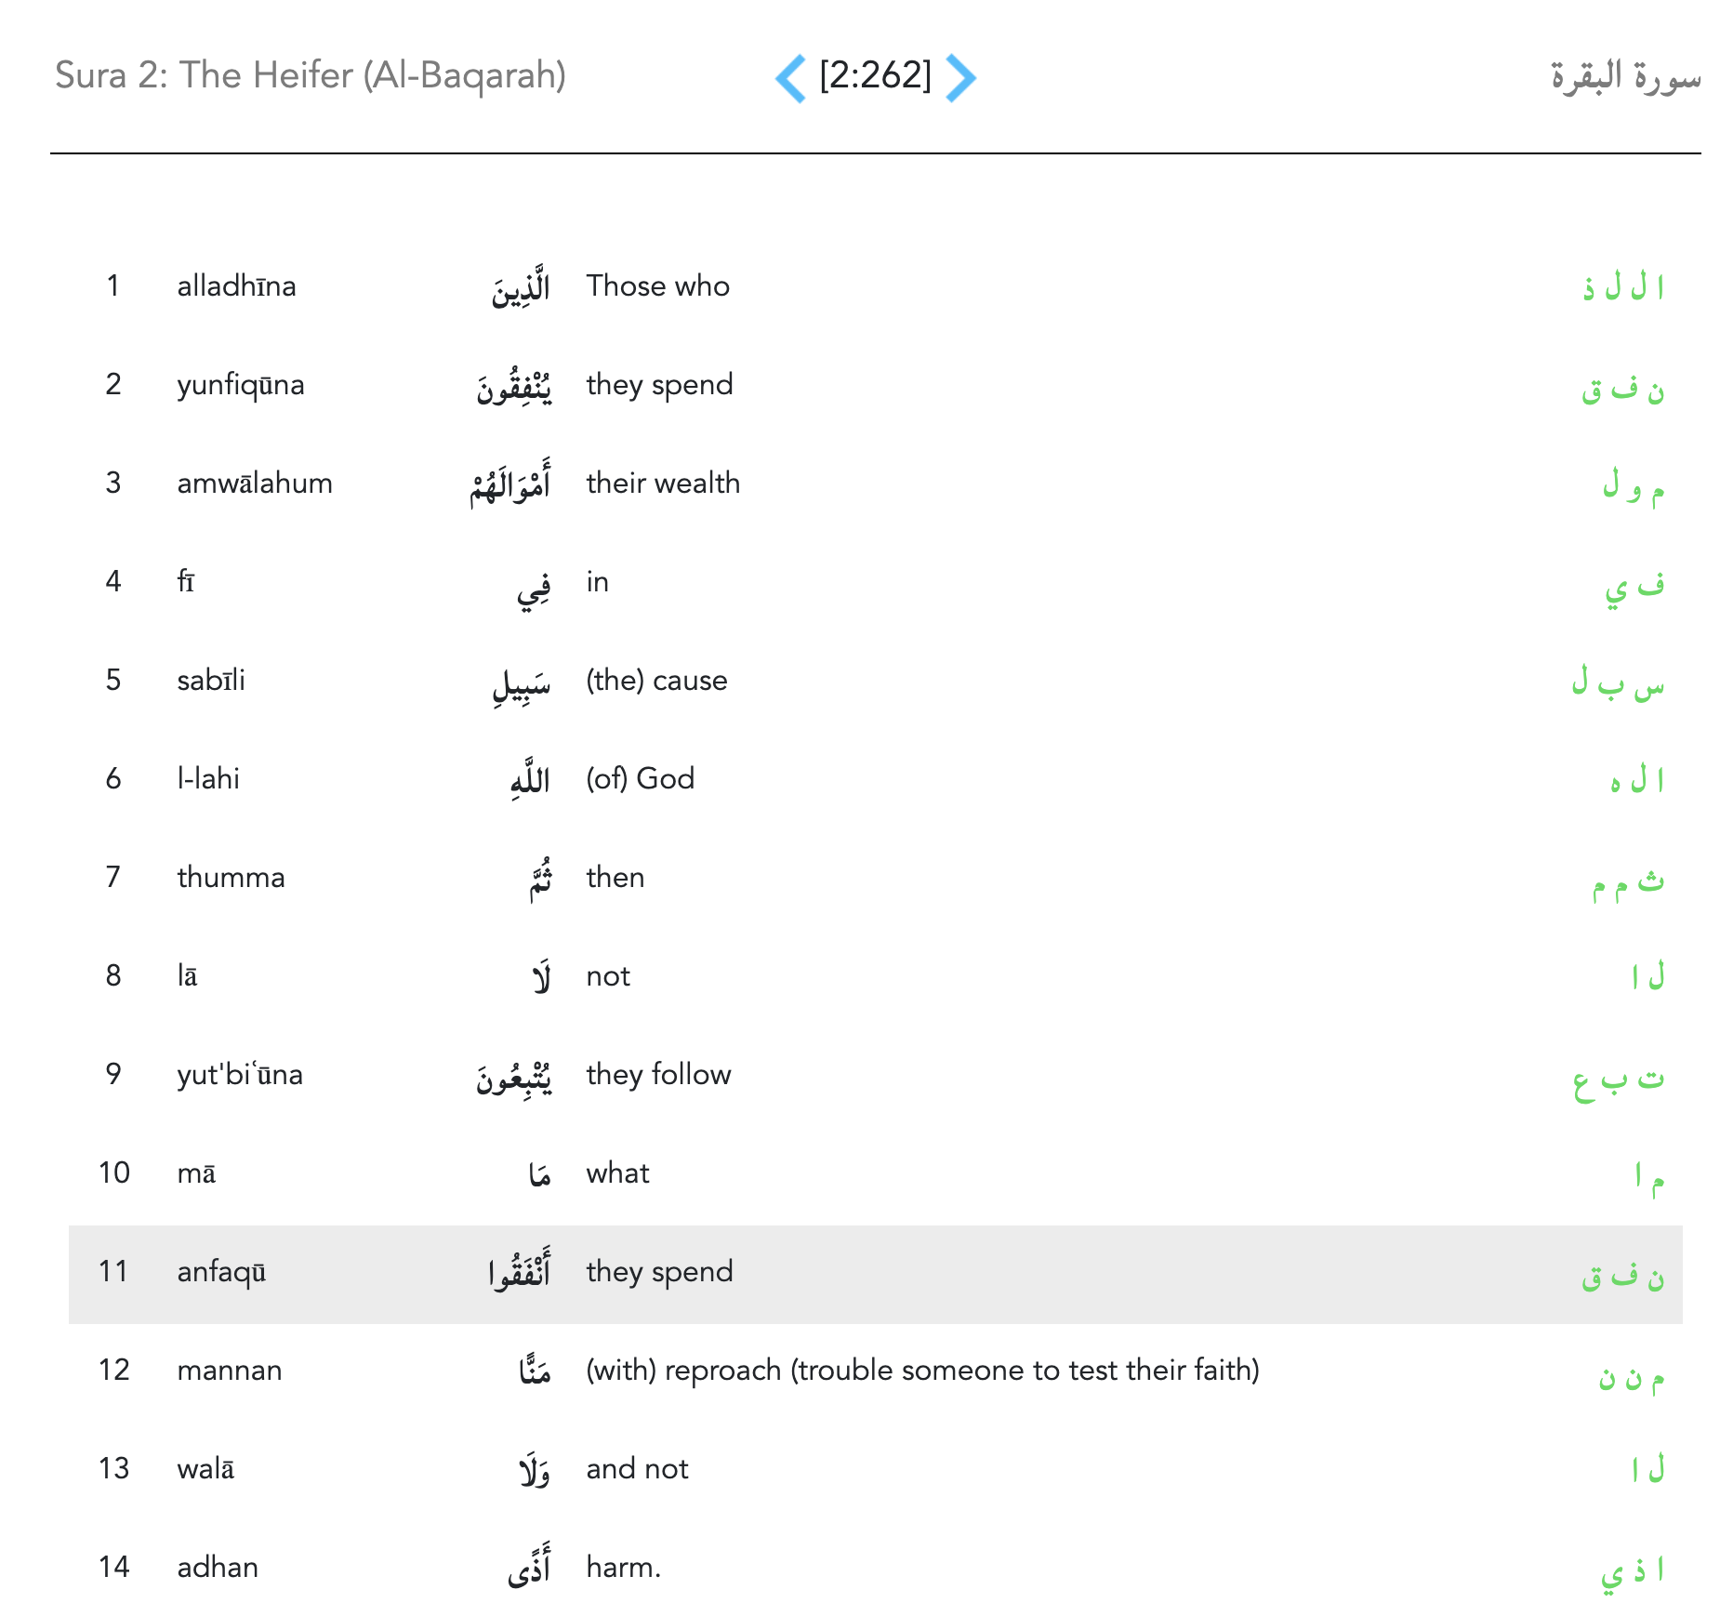1720x1616 pixels.
Task: Click root letters for word 4 fī
Action: click(1634, 586)
